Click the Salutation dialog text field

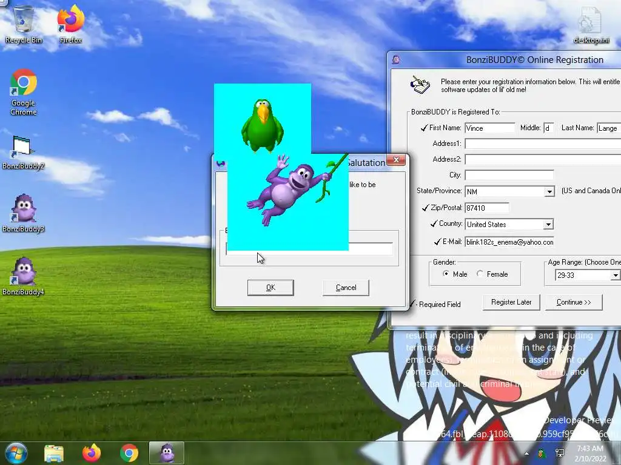click(x=309, y=249)
